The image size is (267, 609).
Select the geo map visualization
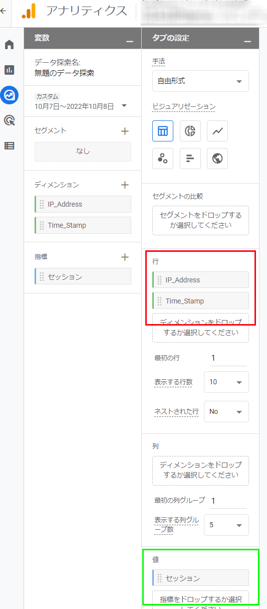coord(217,159)
